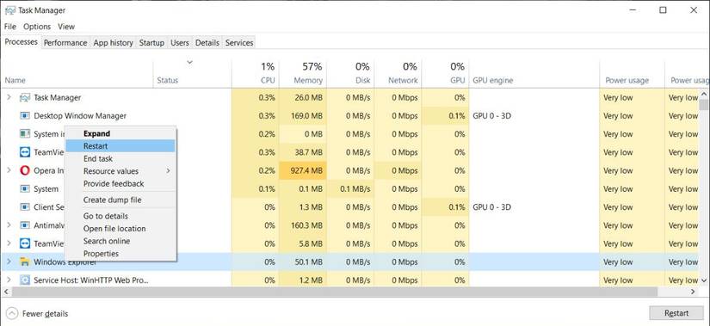Click the Restart button at bottom right
The height and width of the screenshot is (326, 710).
tap(676, 313)
